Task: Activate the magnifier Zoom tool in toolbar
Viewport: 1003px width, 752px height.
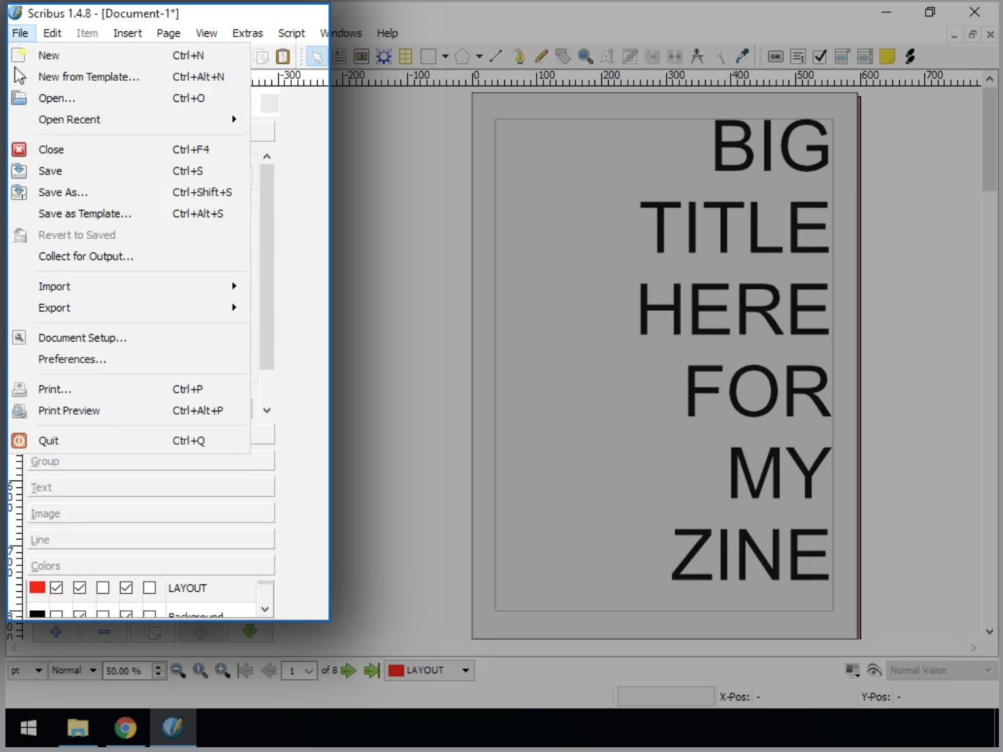Action: [x=585, y=57]
